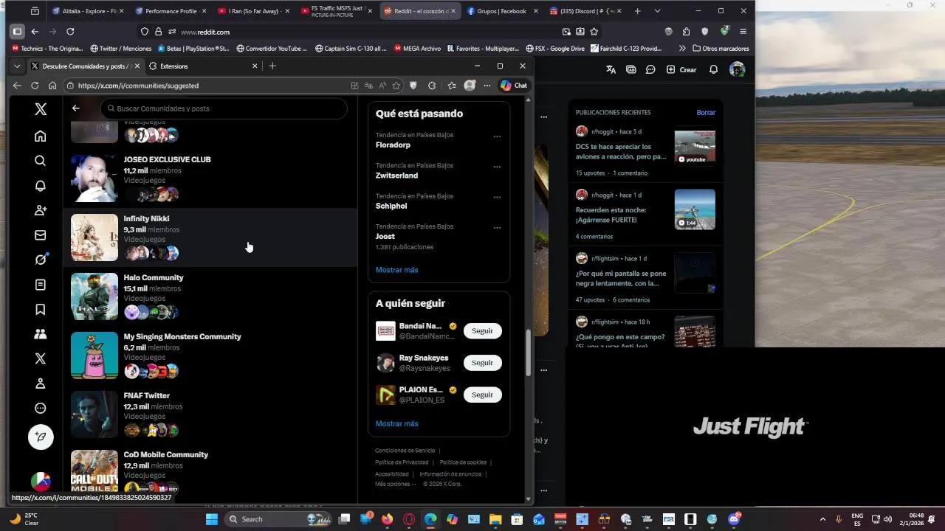Open options ellipsis for Floradorp trend

coord(497,136)
